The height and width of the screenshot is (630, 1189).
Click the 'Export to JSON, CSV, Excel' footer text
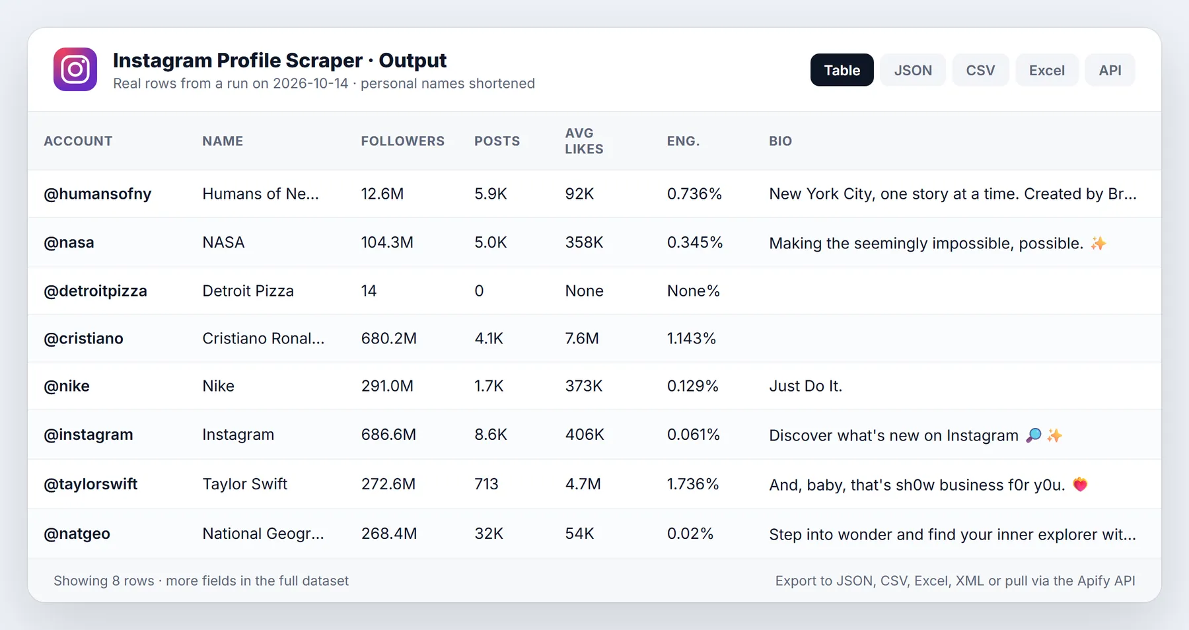click(955, 581)
